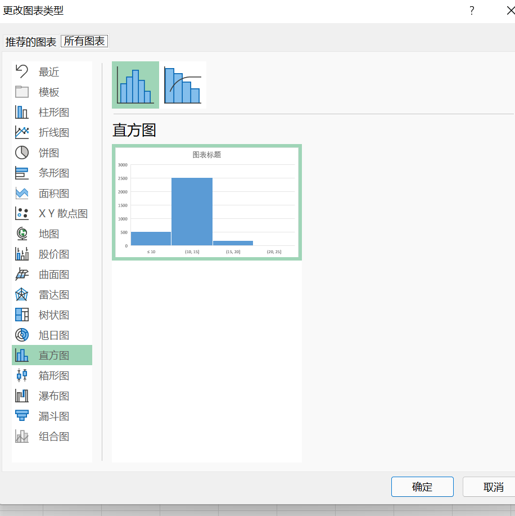The width and height of the screenshot is (515, 516).
Task: Select the X Y 散点图 scatter icon
Action: [22, 214]
